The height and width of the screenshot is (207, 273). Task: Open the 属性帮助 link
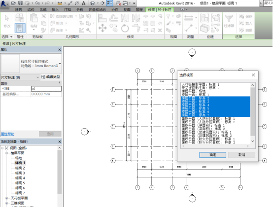tap(8, 134)
